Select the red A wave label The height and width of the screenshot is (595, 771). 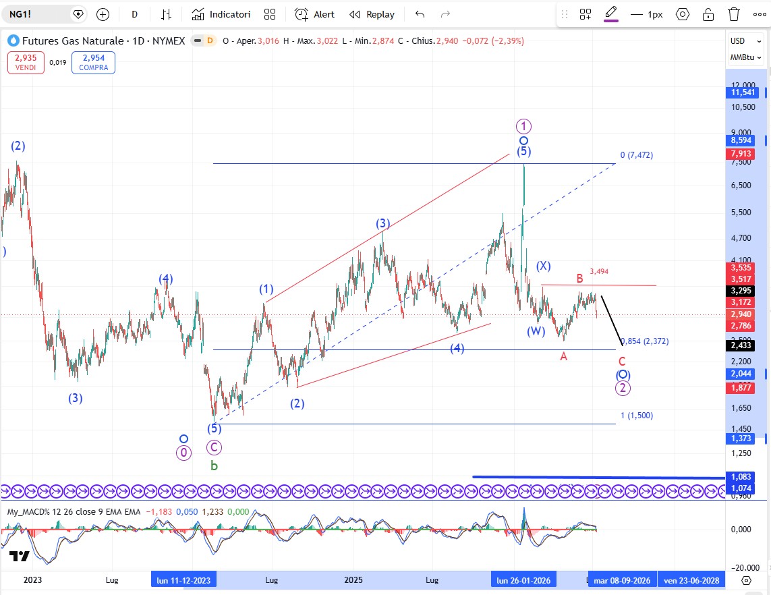tap(563, 356)
